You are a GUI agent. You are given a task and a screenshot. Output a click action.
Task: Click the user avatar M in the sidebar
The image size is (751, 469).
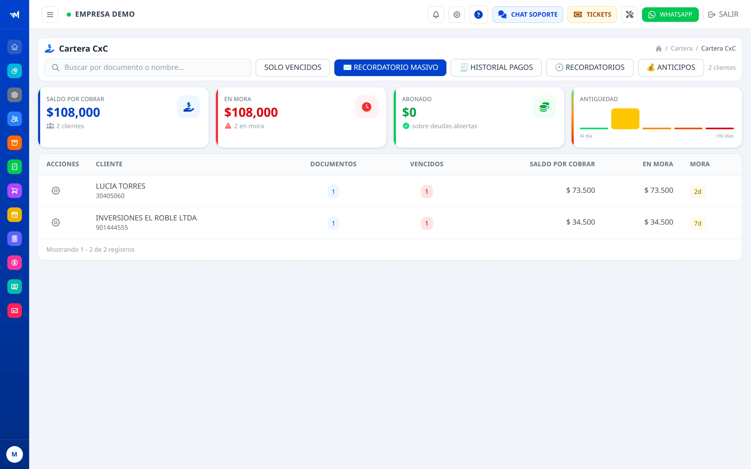pyautogui.click(x=15, y=454)
